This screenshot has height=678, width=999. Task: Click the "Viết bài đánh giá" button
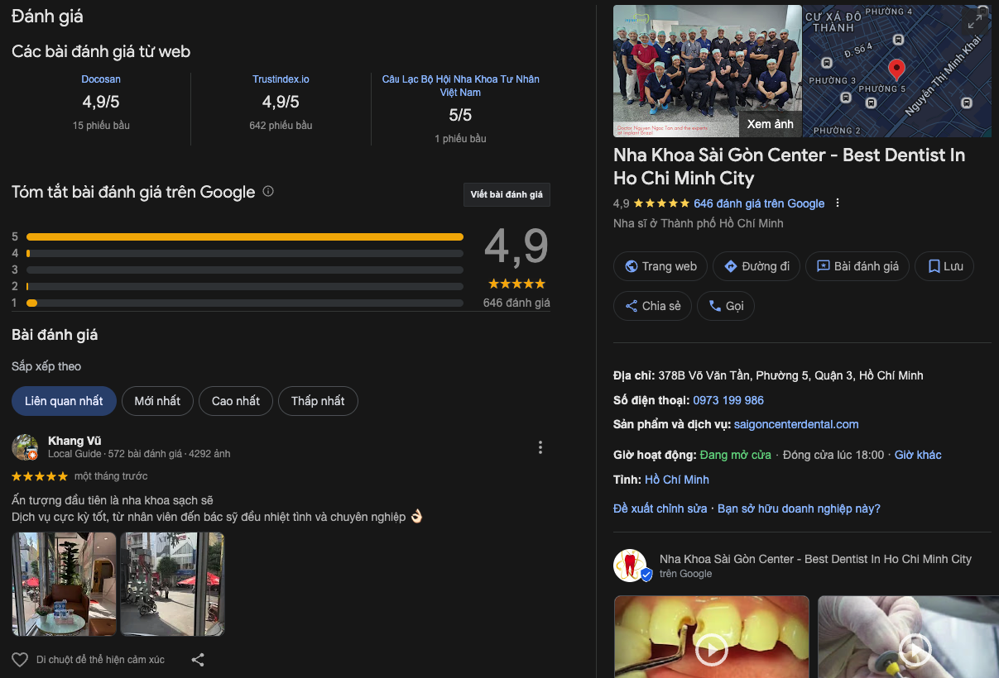point(507,195)
